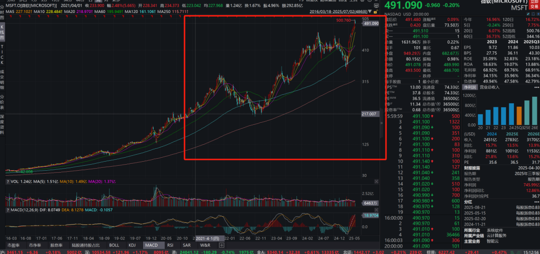Collapse the quote panel with double-arrow icon
540x254 pixels.
[382, 122]
